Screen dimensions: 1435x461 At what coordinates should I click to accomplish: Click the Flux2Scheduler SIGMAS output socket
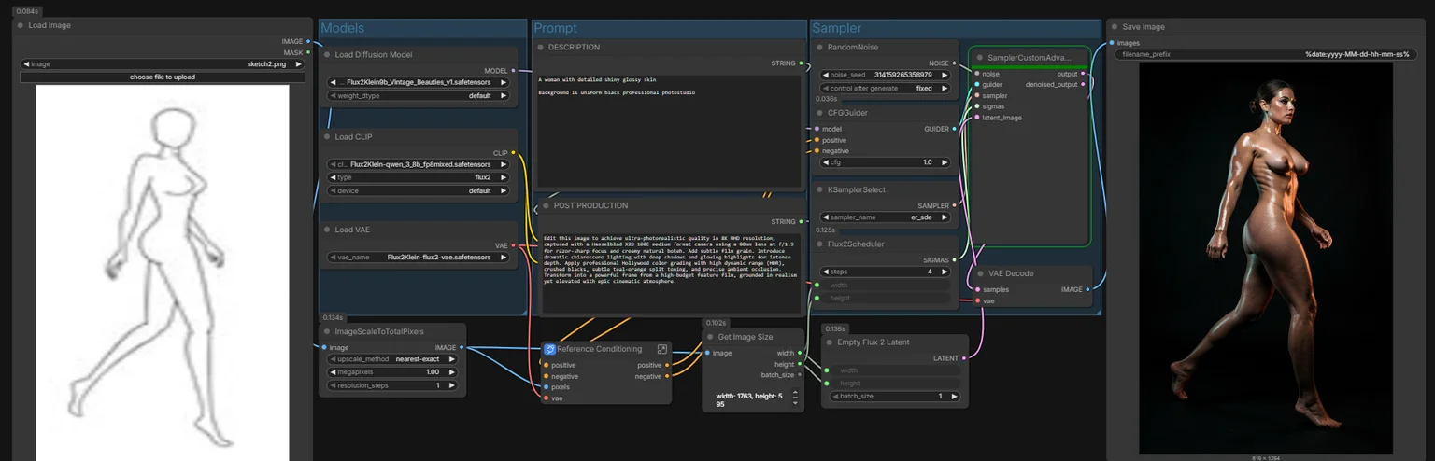click(955, 260)
